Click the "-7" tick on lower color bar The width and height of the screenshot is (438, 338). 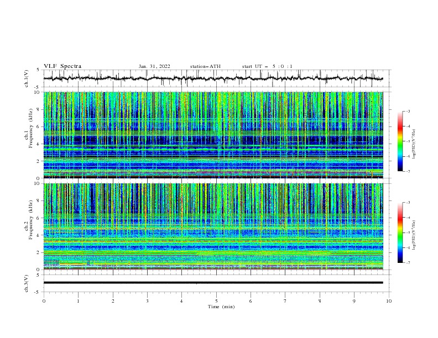pos(408,263)
